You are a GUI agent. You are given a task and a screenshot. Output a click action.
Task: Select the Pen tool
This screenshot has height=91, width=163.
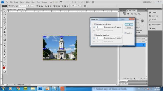[5, 49]
